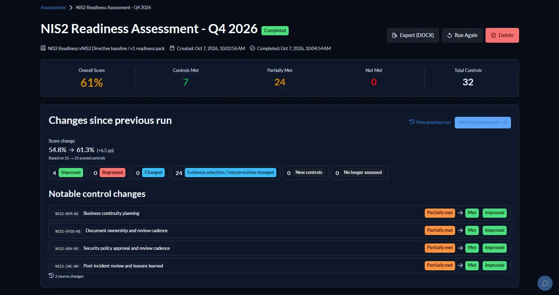This screenshot has height=295, width=559.
Task: Click the Improved badge on NIS2-BCM-01 row
Action: point(495,213)
